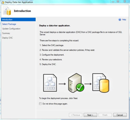Image resolution: width=130 pixels, height=120 pixels.
Task: Click the second arrow pointing to database
Action: pos(88,84)
